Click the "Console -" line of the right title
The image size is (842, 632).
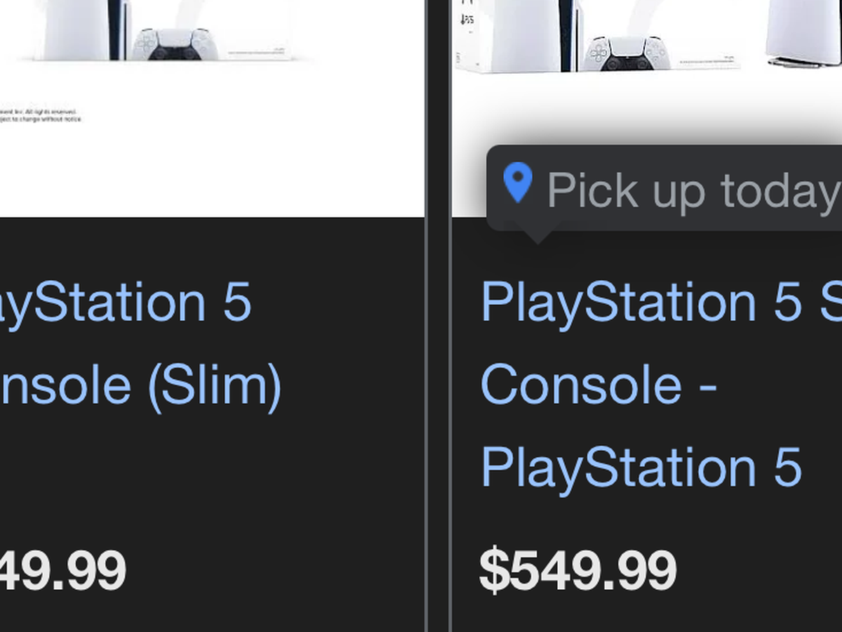pyautogui.click(x=598, y=385)
